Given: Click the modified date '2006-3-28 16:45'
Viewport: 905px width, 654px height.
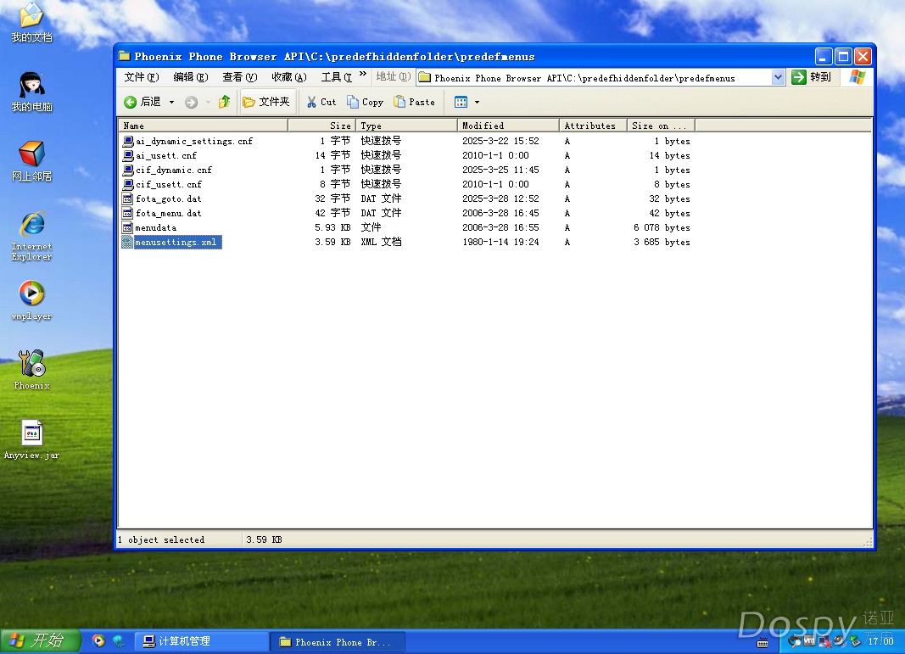Looking at the screenshot, I should coord(500,213).
